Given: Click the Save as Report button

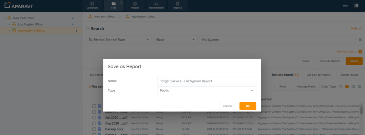Looking at the screenshot, I should click(x=330, y=61).
